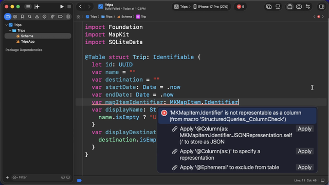The image size is (329, 185).
Task: Open Trips folder breadcrumb
Action: click(x=107, y=16)
